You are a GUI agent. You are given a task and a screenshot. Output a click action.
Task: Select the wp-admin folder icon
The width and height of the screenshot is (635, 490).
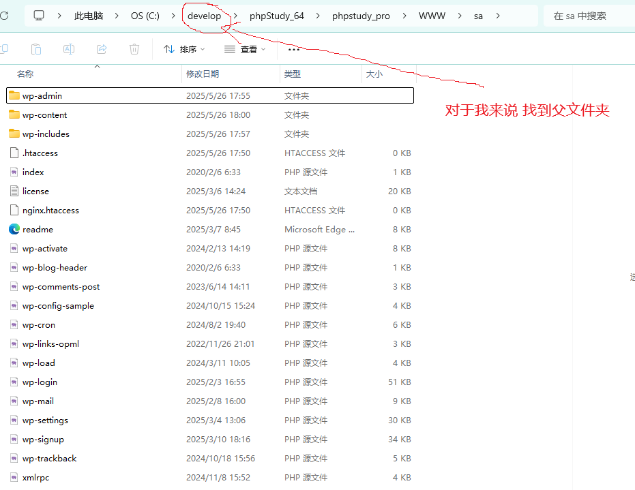tap(14, 95)
